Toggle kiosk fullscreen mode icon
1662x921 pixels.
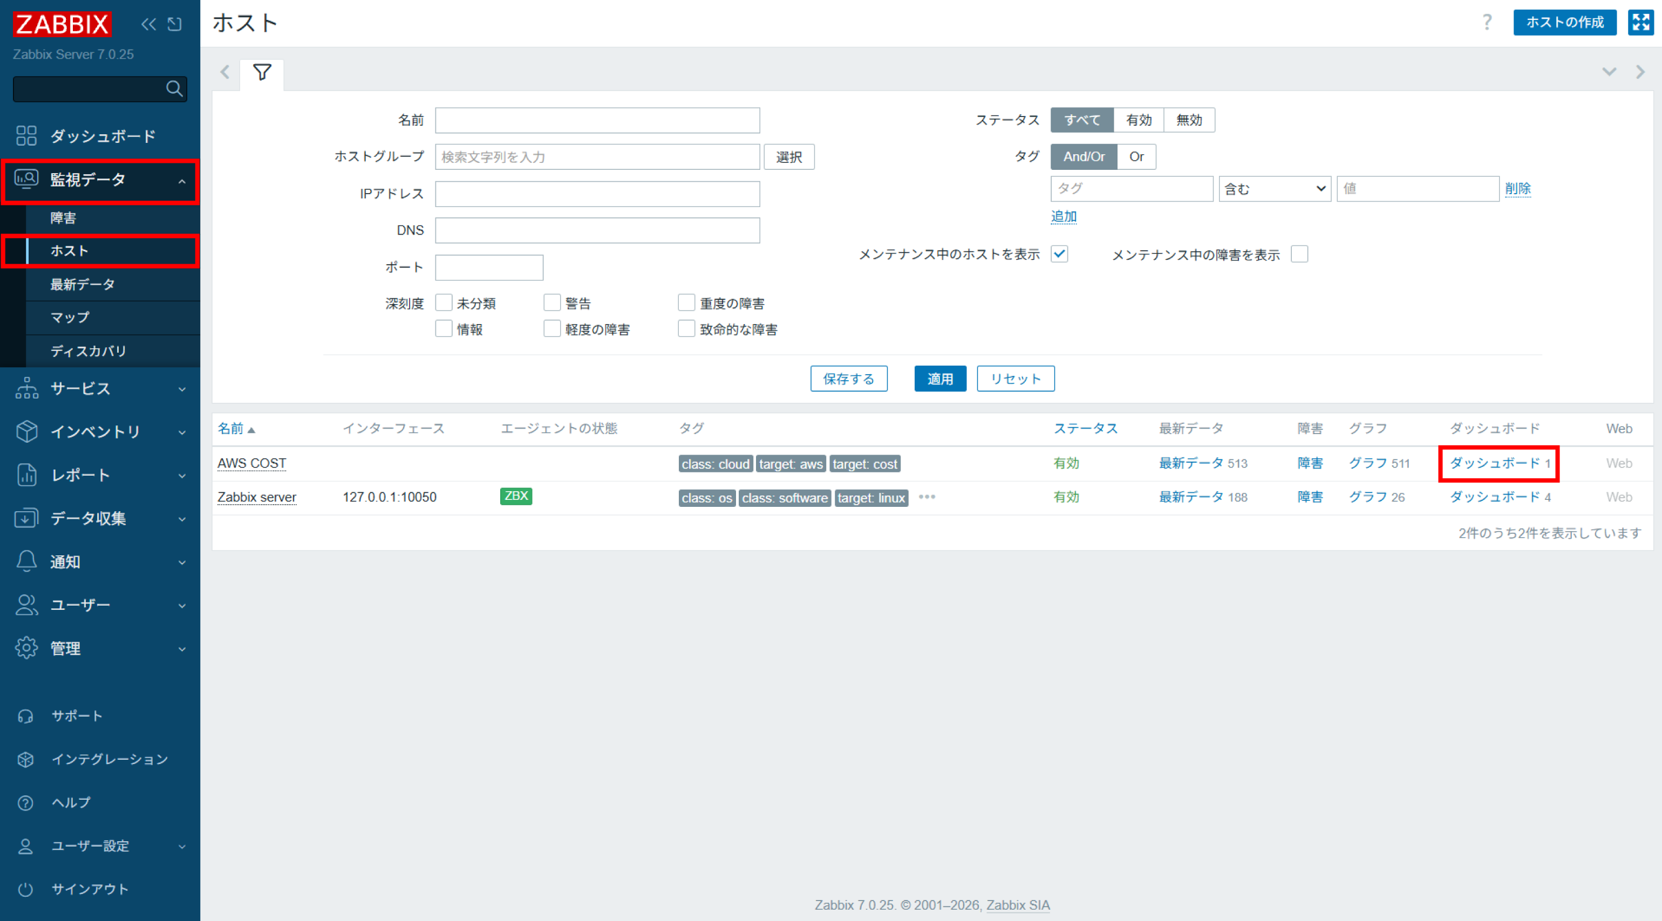pyautogui.click(x=1641, y=23)
